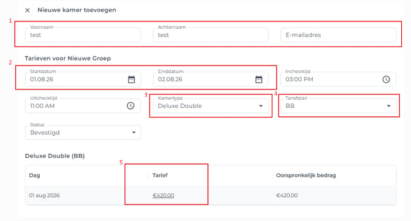Select the Dag column header
This screenshot has height=221, width=411.
[x=34, y=175]
